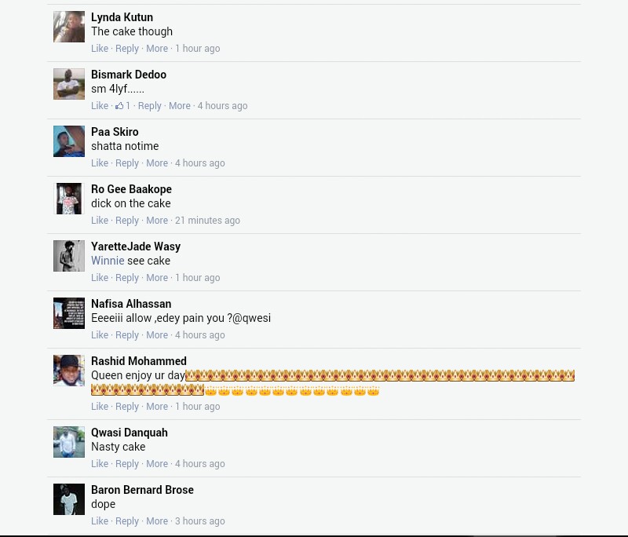Open More options for Qwasi Danquah's comment
This screenshot has width=628, height=537.
pyautogui.click(x=157, y=464)
